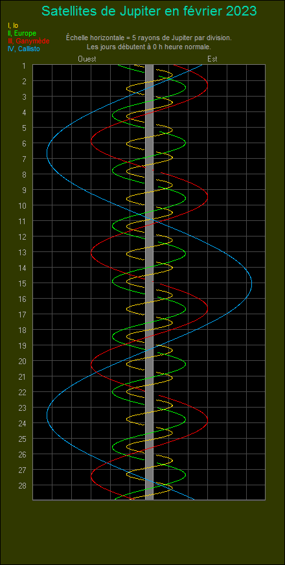
Task: Click day number 1 on the axis
Action: click(24, 65)
